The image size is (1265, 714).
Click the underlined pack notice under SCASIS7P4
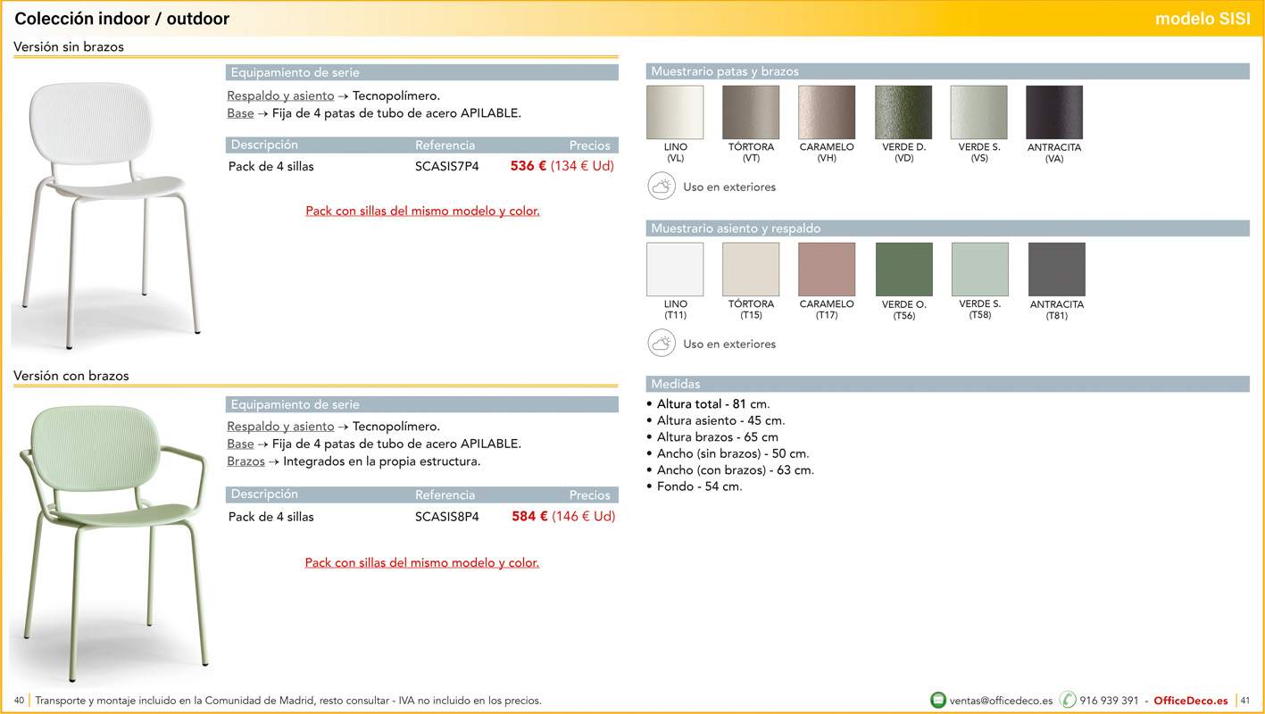pos(422,212)
